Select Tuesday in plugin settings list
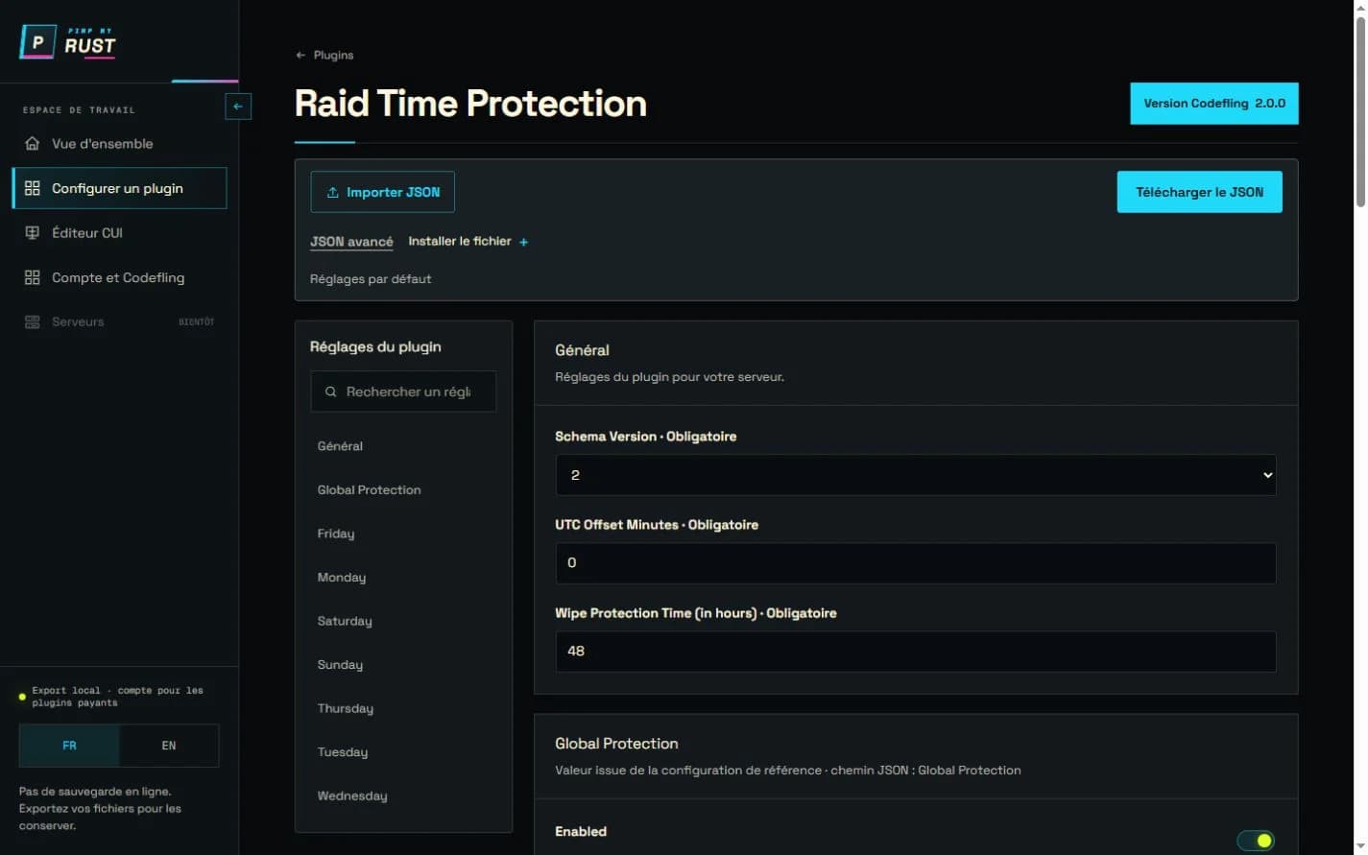 (403, 752)
